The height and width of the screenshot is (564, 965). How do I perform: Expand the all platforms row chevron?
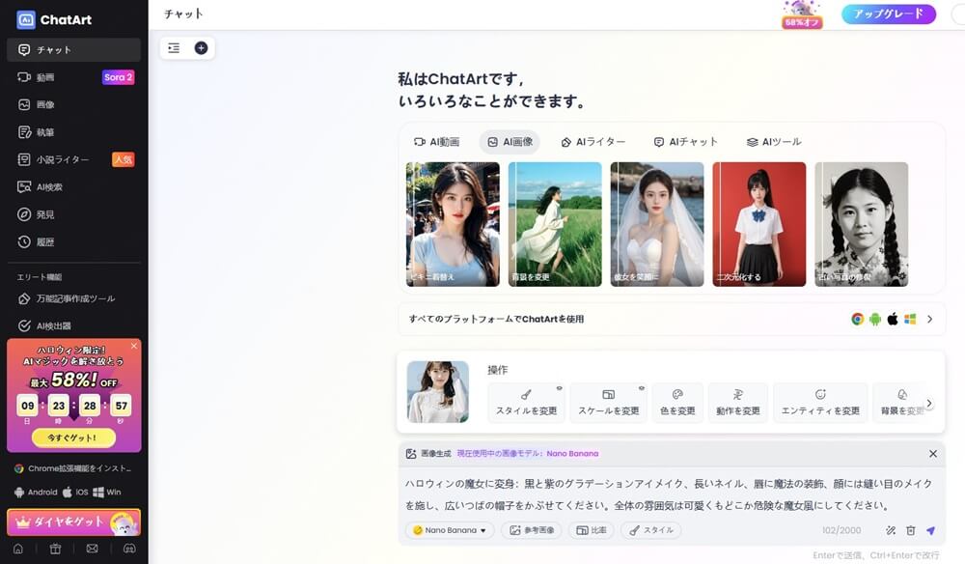929,319
